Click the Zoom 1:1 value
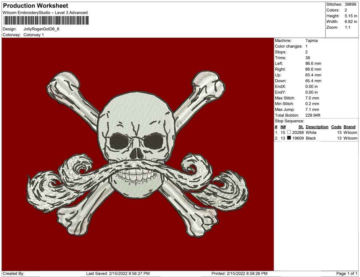The width and height of the screenshot is (360, 277). pyautogui.click(x=347, y=28)
